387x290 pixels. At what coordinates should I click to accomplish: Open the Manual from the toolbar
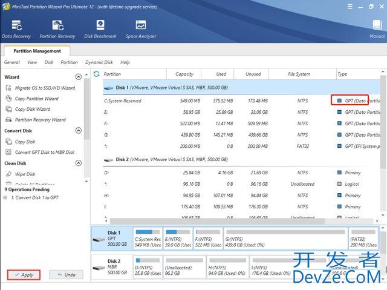point(377,30)
